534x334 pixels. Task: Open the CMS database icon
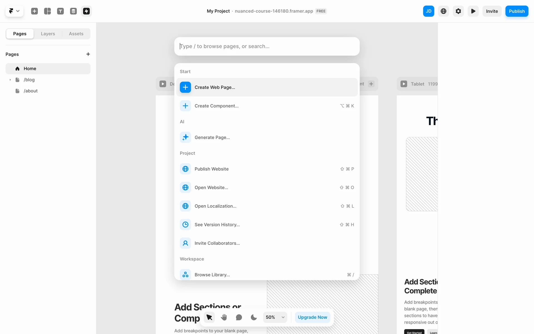click(73, 11)
